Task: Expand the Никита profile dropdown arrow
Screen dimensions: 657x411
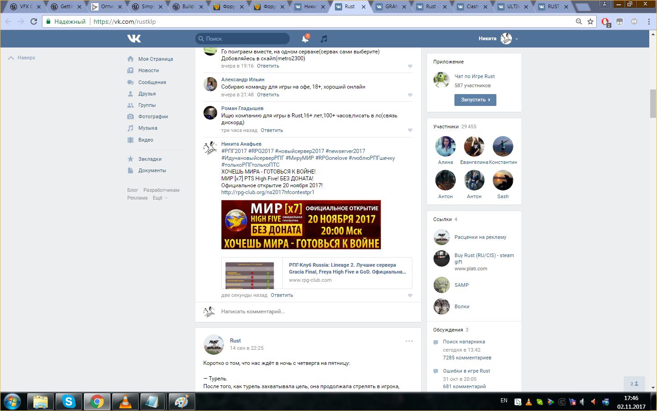Action: tap(516, 39)
